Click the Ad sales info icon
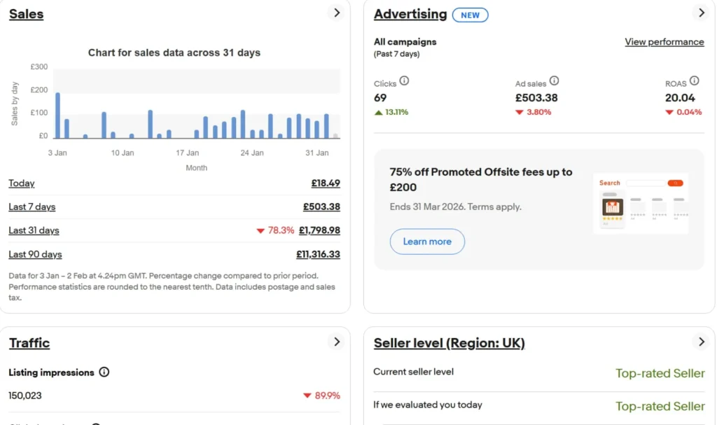 point(554,81)
